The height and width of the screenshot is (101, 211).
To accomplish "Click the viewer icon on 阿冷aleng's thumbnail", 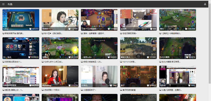I will [70, 85].
